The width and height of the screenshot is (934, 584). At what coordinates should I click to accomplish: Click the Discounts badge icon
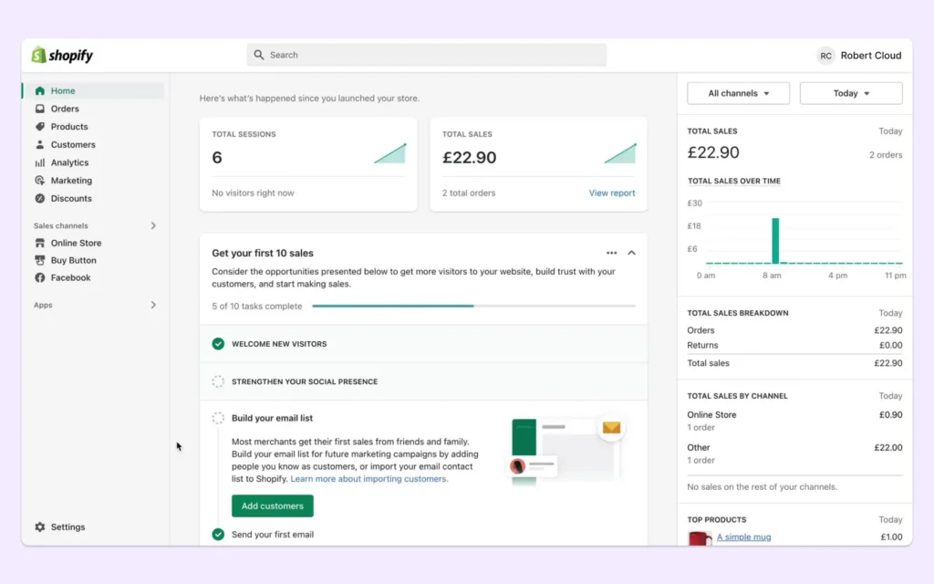tap(40, 198)
